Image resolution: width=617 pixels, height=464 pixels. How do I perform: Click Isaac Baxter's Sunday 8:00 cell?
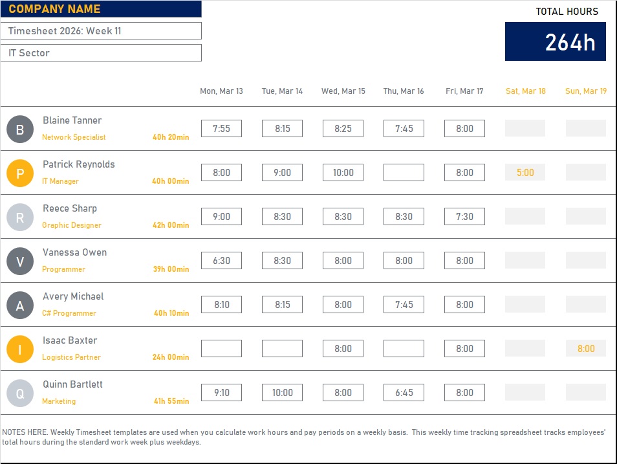[x=586, y=349]
